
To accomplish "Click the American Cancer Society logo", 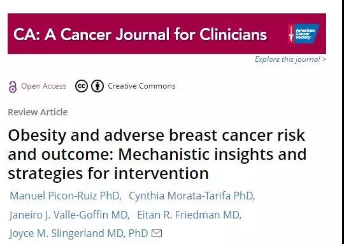I will tap(303, 34).
